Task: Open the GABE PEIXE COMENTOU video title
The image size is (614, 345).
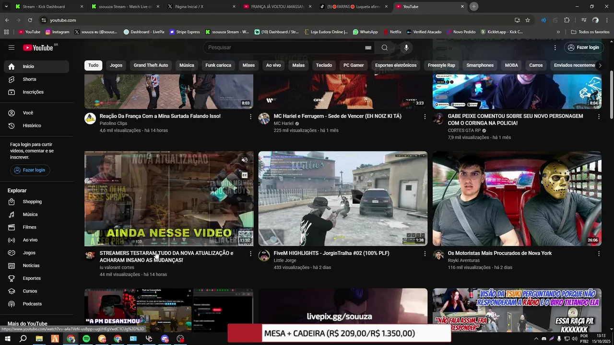Action: (516, 120)
